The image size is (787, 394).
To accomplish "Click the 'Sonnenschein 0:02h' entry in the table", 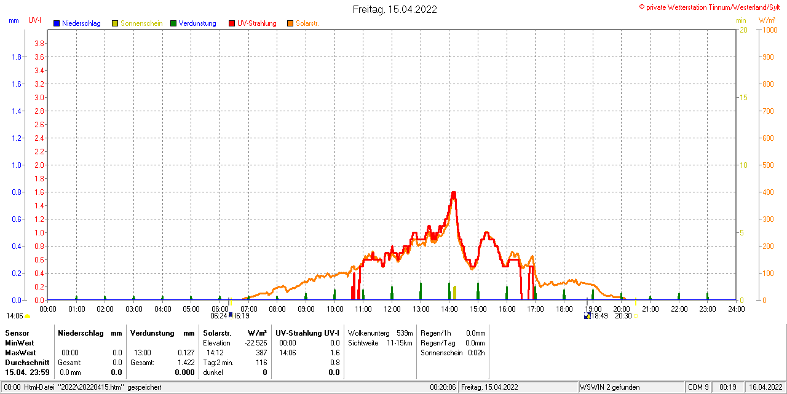I will click(453, 353).
